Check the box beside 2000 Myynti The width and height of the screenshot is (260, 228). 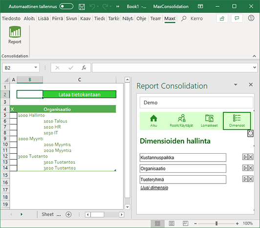click(13, 139)
